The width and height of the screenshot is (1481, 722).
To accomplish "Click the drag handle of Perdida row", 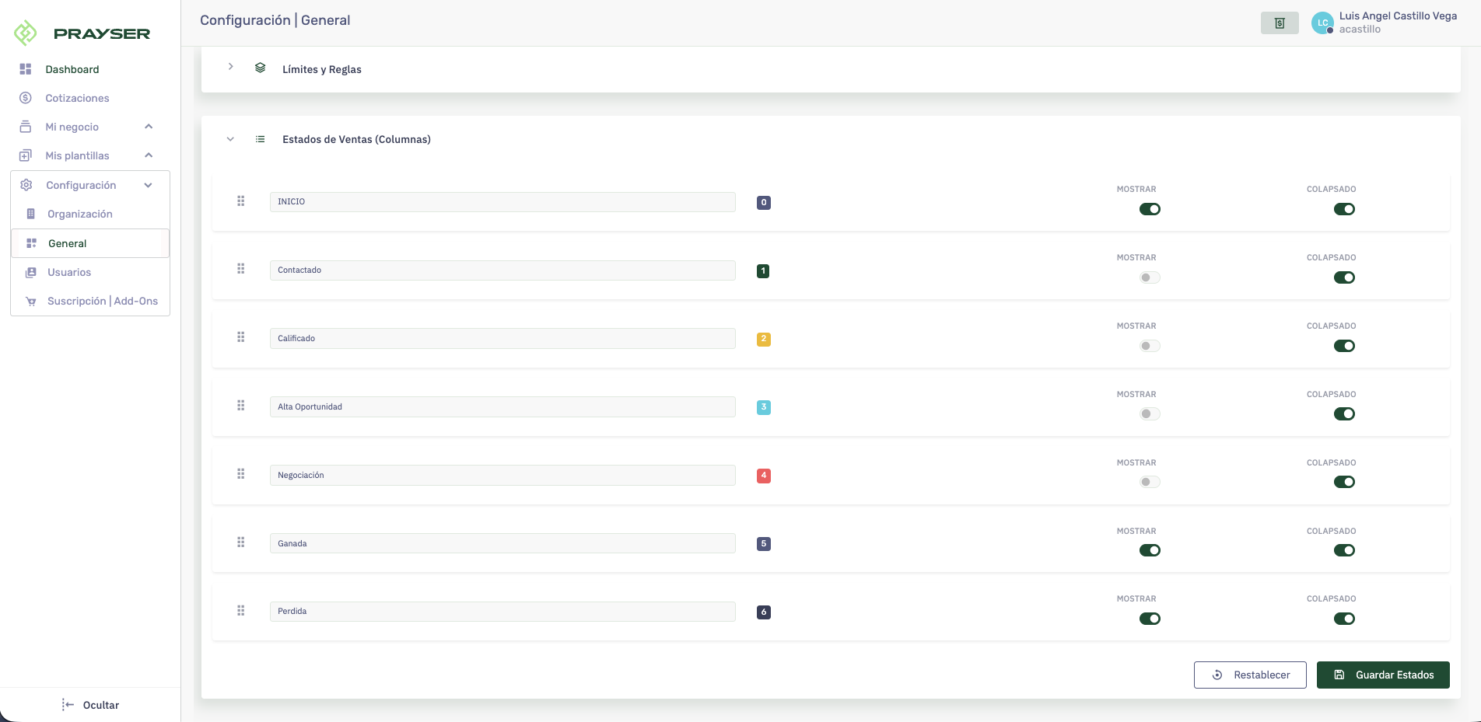I will pos(241,611).
